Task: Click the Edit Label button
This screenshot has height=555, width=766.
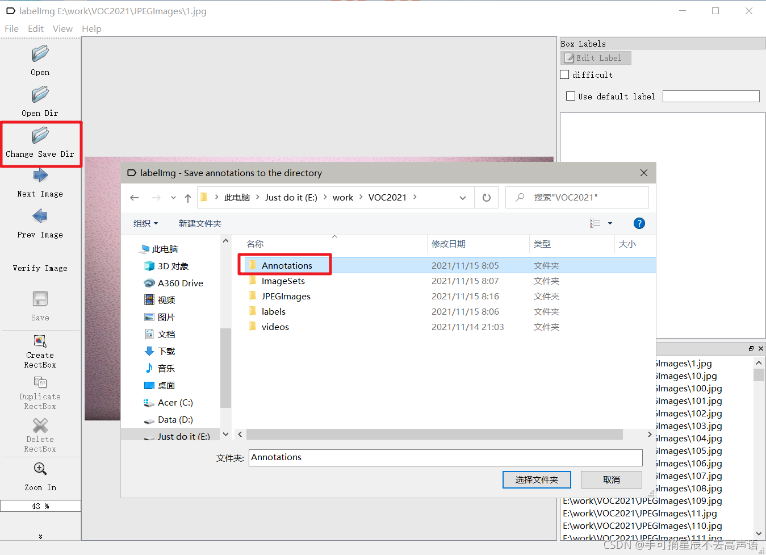Action: 596,58
